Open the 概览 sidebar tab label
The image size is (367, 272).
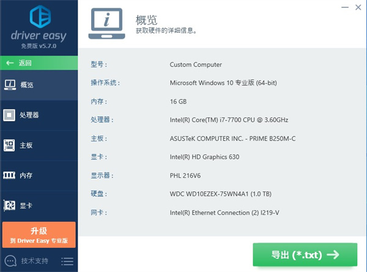[27, 85]
